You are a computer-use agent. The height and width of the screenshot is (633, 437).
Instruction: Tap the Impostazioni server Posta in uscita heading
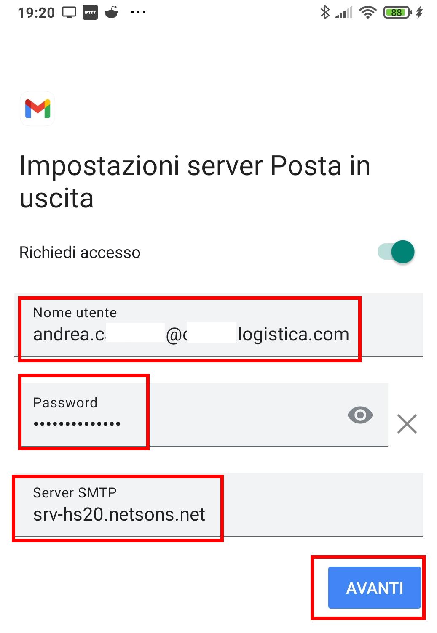[x=195, y=182]
